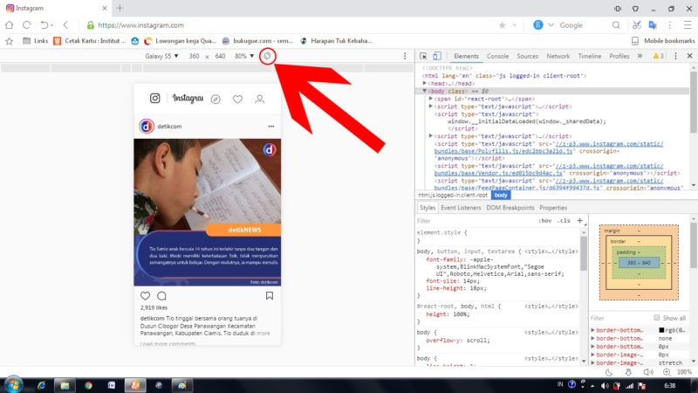Add a new style rule with plus icon

coord(579,221)
